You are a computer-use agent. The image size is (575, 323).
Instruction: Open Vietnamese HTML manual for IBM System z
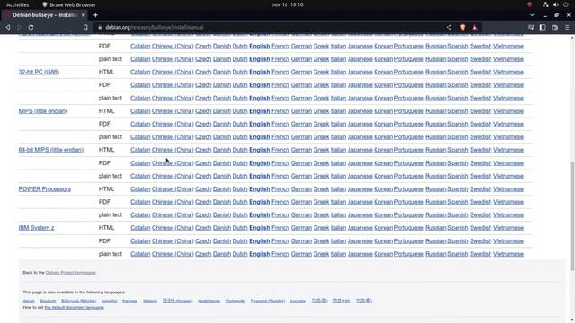(x=509, y=228)
